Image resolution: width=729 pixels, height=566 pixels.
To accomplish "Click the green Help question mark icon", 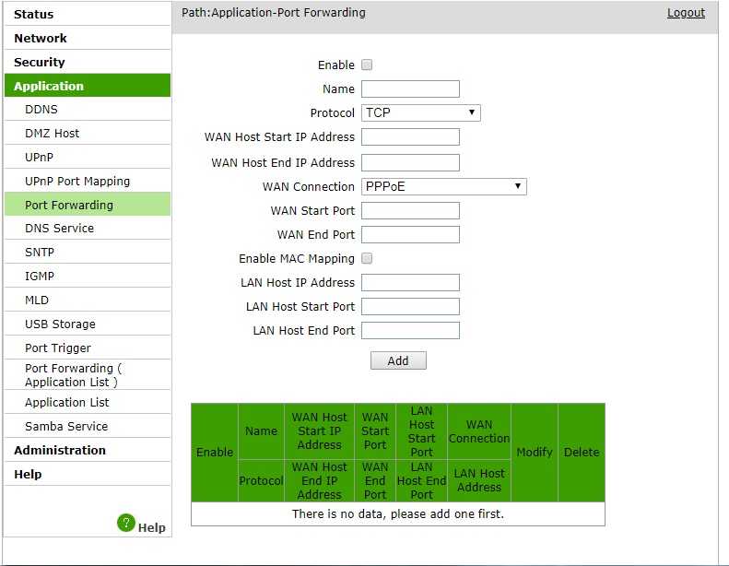I will pyautogui.click(x=126, y=523).
